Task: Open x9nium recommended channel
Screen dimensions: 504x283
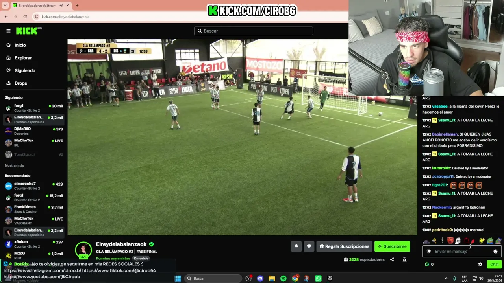Action: [33, 244]
